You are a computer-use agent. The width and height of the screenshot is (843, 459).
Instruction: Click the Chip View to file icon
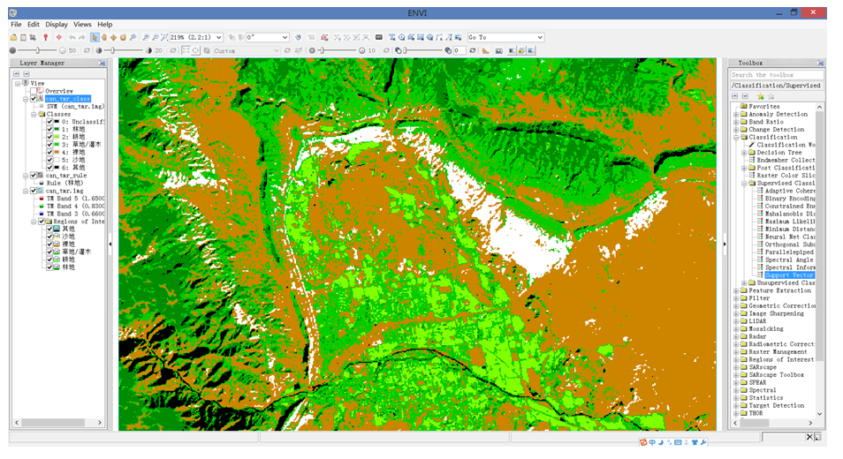coord(33,38)
